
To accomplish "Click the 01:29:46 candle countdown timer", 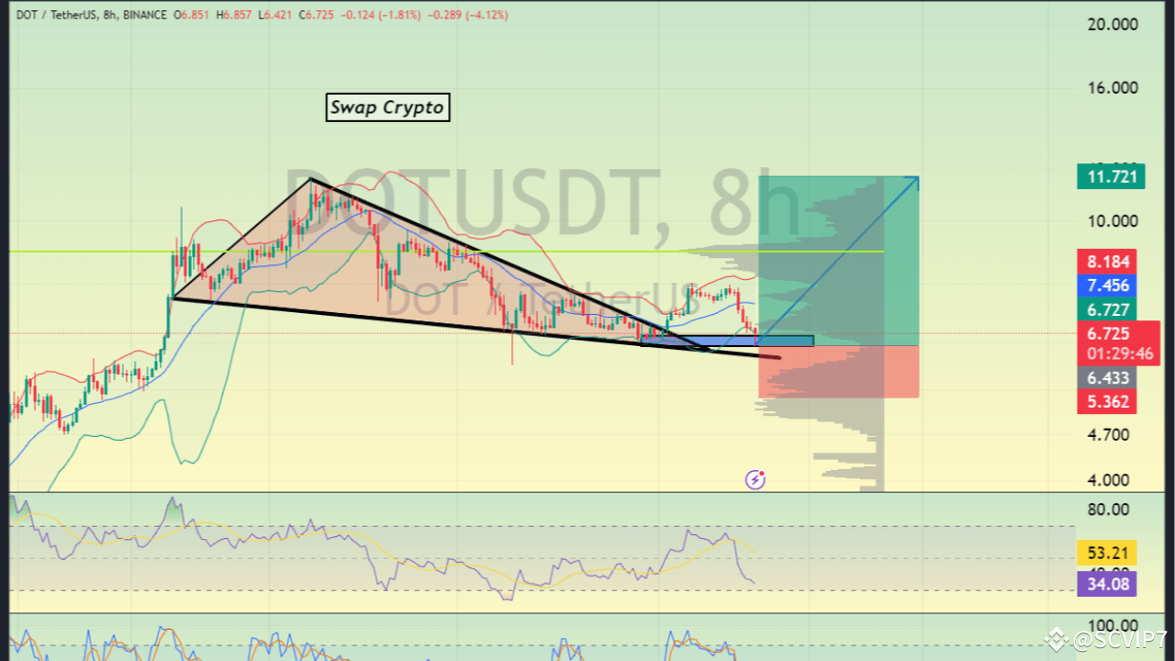I will pos(1119,353).
